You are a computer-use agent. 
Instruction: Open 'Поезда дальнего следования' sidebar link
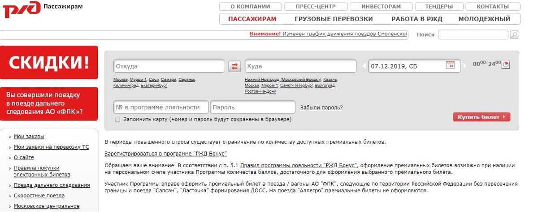click(52, 185)
